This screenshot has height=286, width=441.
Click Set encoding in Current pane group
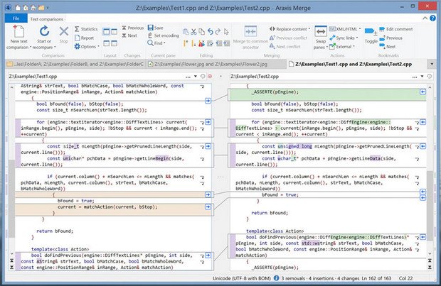pyautogui.click(x=163, y=35)
